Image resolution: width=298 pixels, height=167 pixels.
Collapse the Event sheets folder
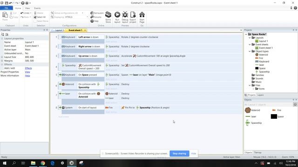coord(250,45)
